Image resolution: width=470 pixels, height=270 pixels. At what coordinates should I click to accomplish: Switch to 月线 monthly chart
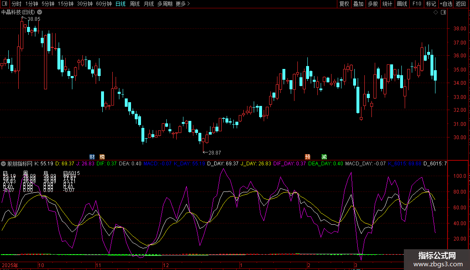148,4
